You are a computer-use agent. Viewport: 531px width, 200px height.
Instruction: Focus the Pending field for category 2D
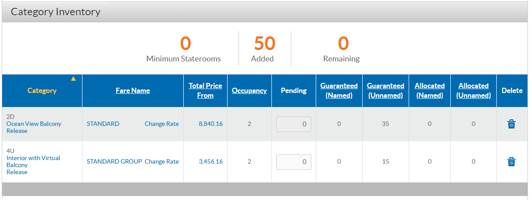(294, 124)
